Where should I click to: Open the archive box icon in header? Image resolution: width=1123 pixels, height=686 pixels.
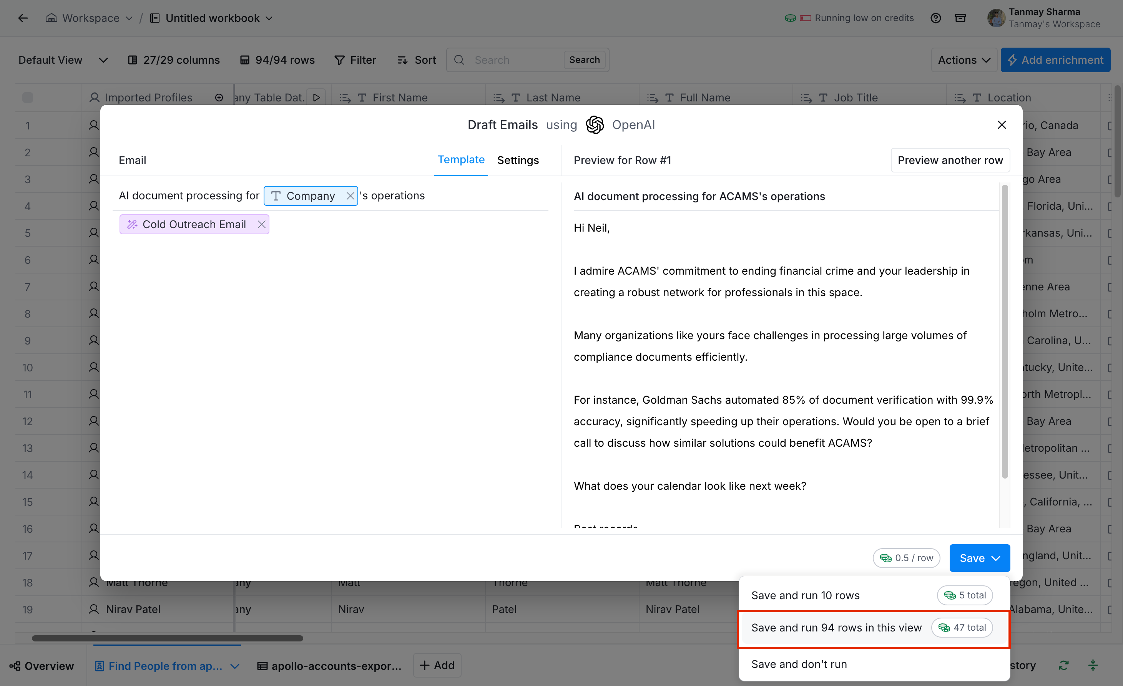coord(960,18)
